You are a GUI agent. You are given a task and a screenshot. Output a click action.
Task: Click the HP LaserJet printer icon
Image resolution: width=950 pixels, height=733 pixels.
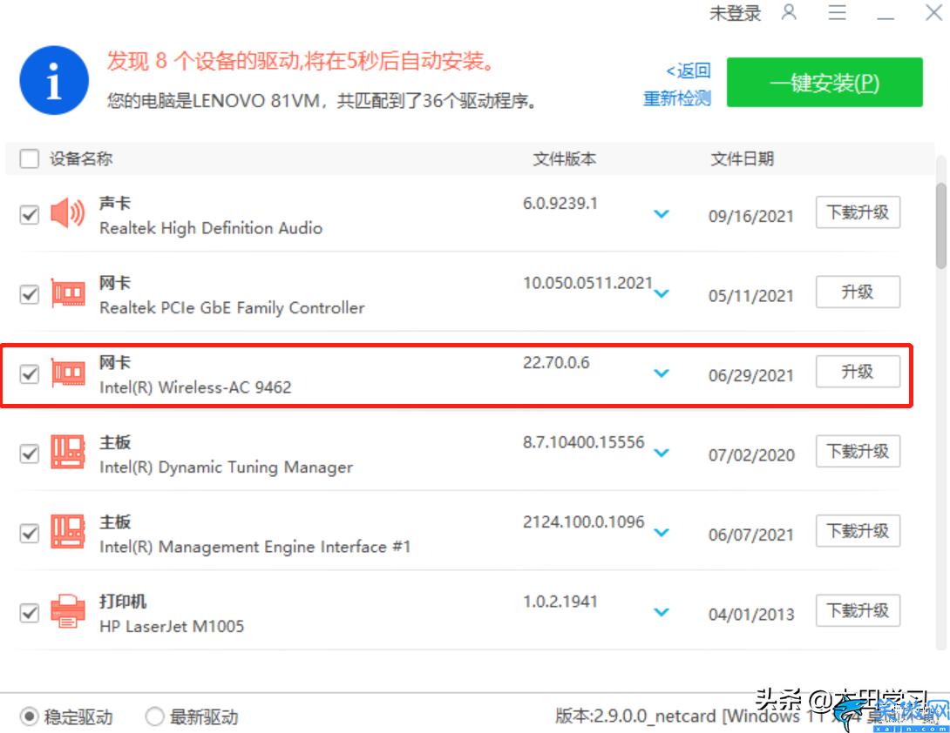tap(67, 611)
